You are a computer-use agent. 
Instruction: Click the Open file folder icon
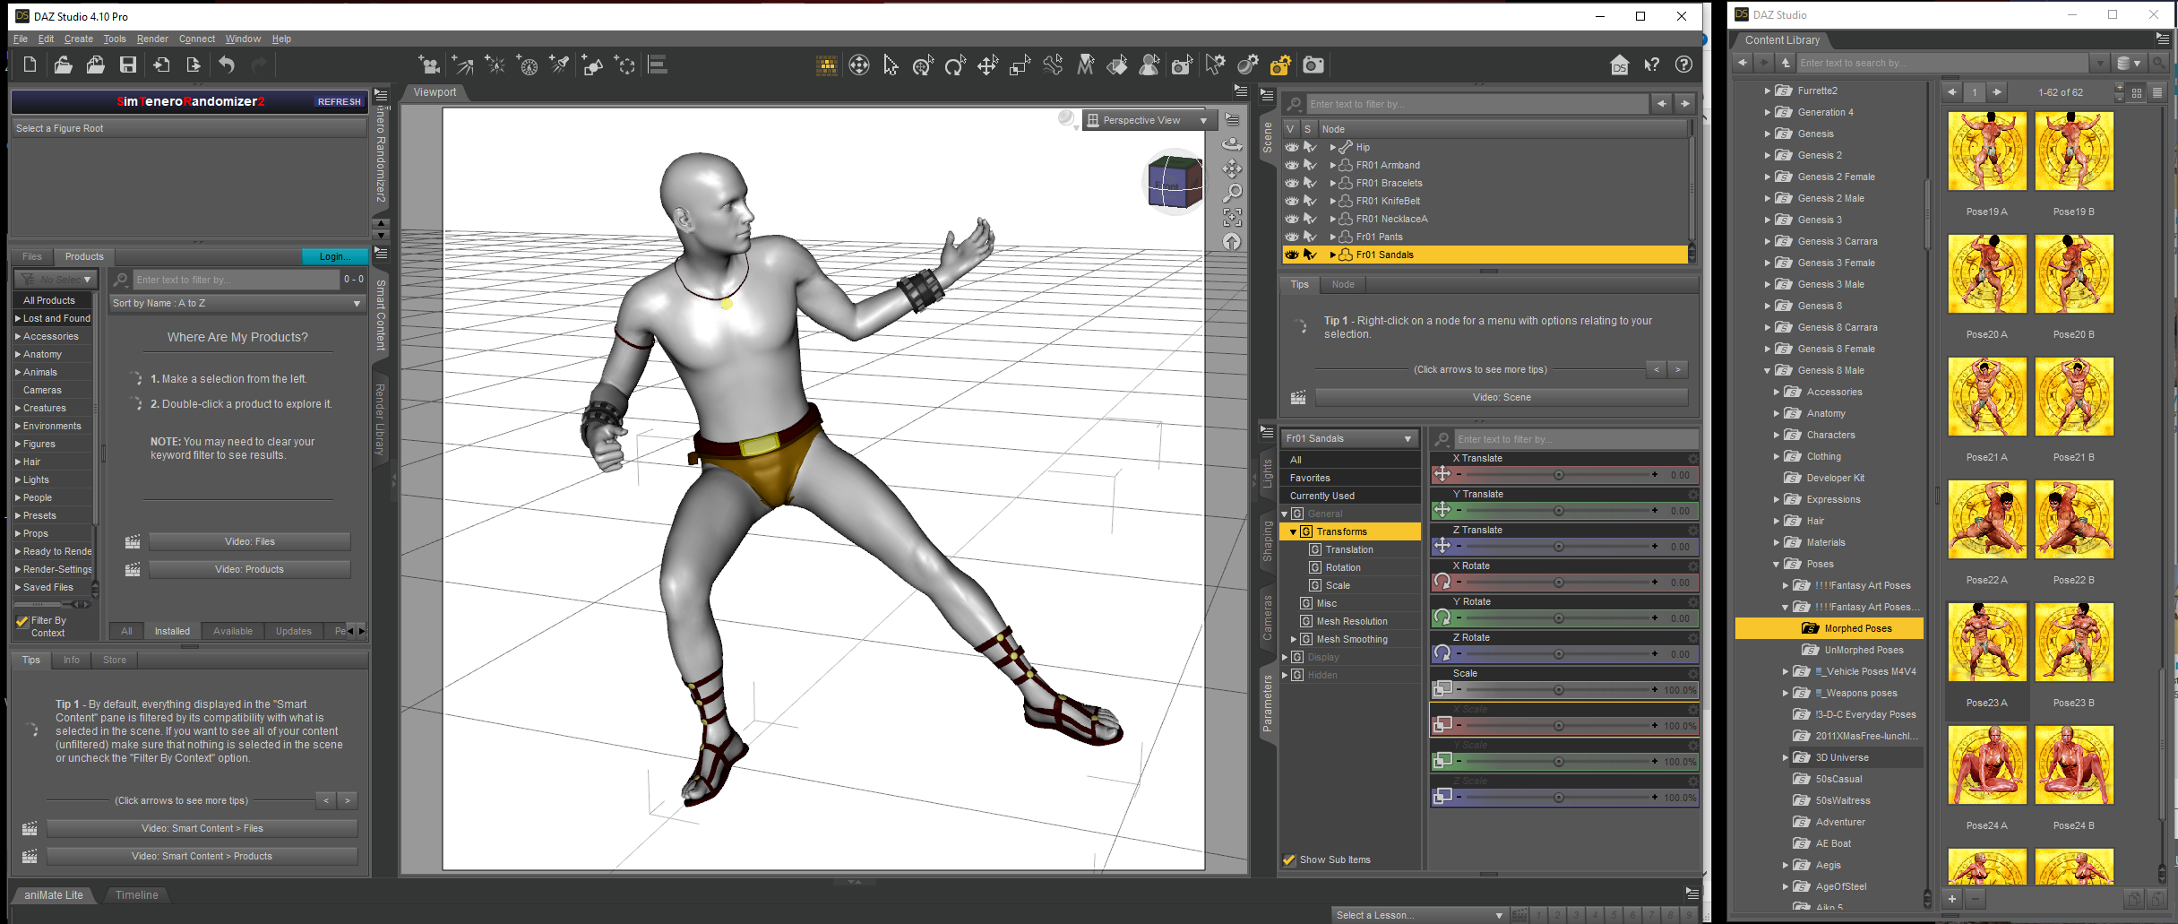(63, 65)
